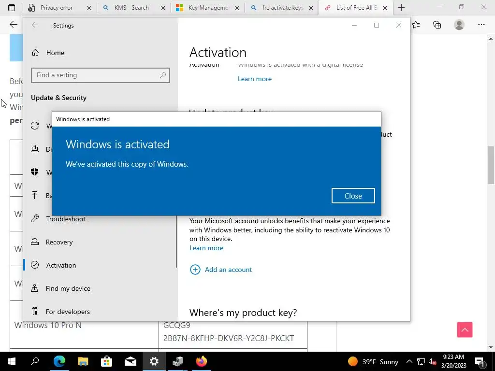Viewport: 495px width, 371px height.
Task: Show hidden system tray icons
Action: pos(409,361)
